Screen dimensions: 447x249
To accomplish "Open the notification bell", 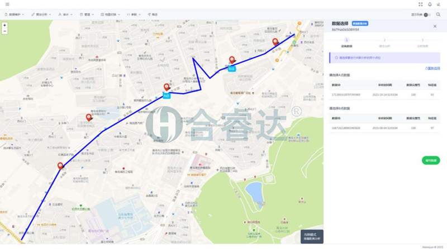I will 430,4.
